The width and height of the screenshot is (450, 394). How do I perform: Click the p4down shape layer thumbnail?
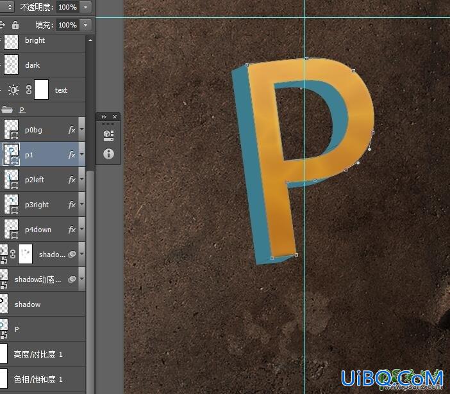[x=11, y=229]
